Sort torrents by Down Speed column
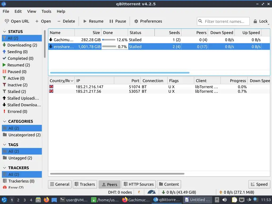Viewport: 272px width, 204px height. pyautogui.click(x=221, y=33)
